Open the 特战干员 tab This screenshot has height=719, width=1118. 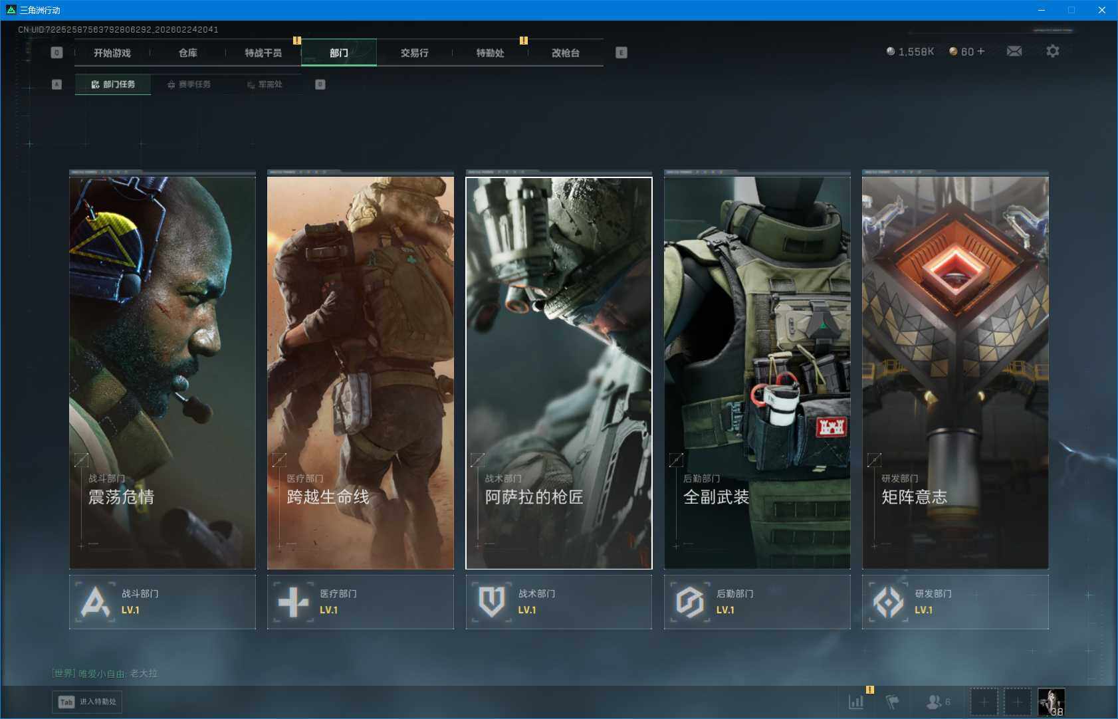point(263,52)
